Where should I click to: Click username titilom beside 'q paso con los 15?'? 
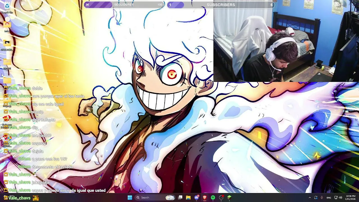24,159
